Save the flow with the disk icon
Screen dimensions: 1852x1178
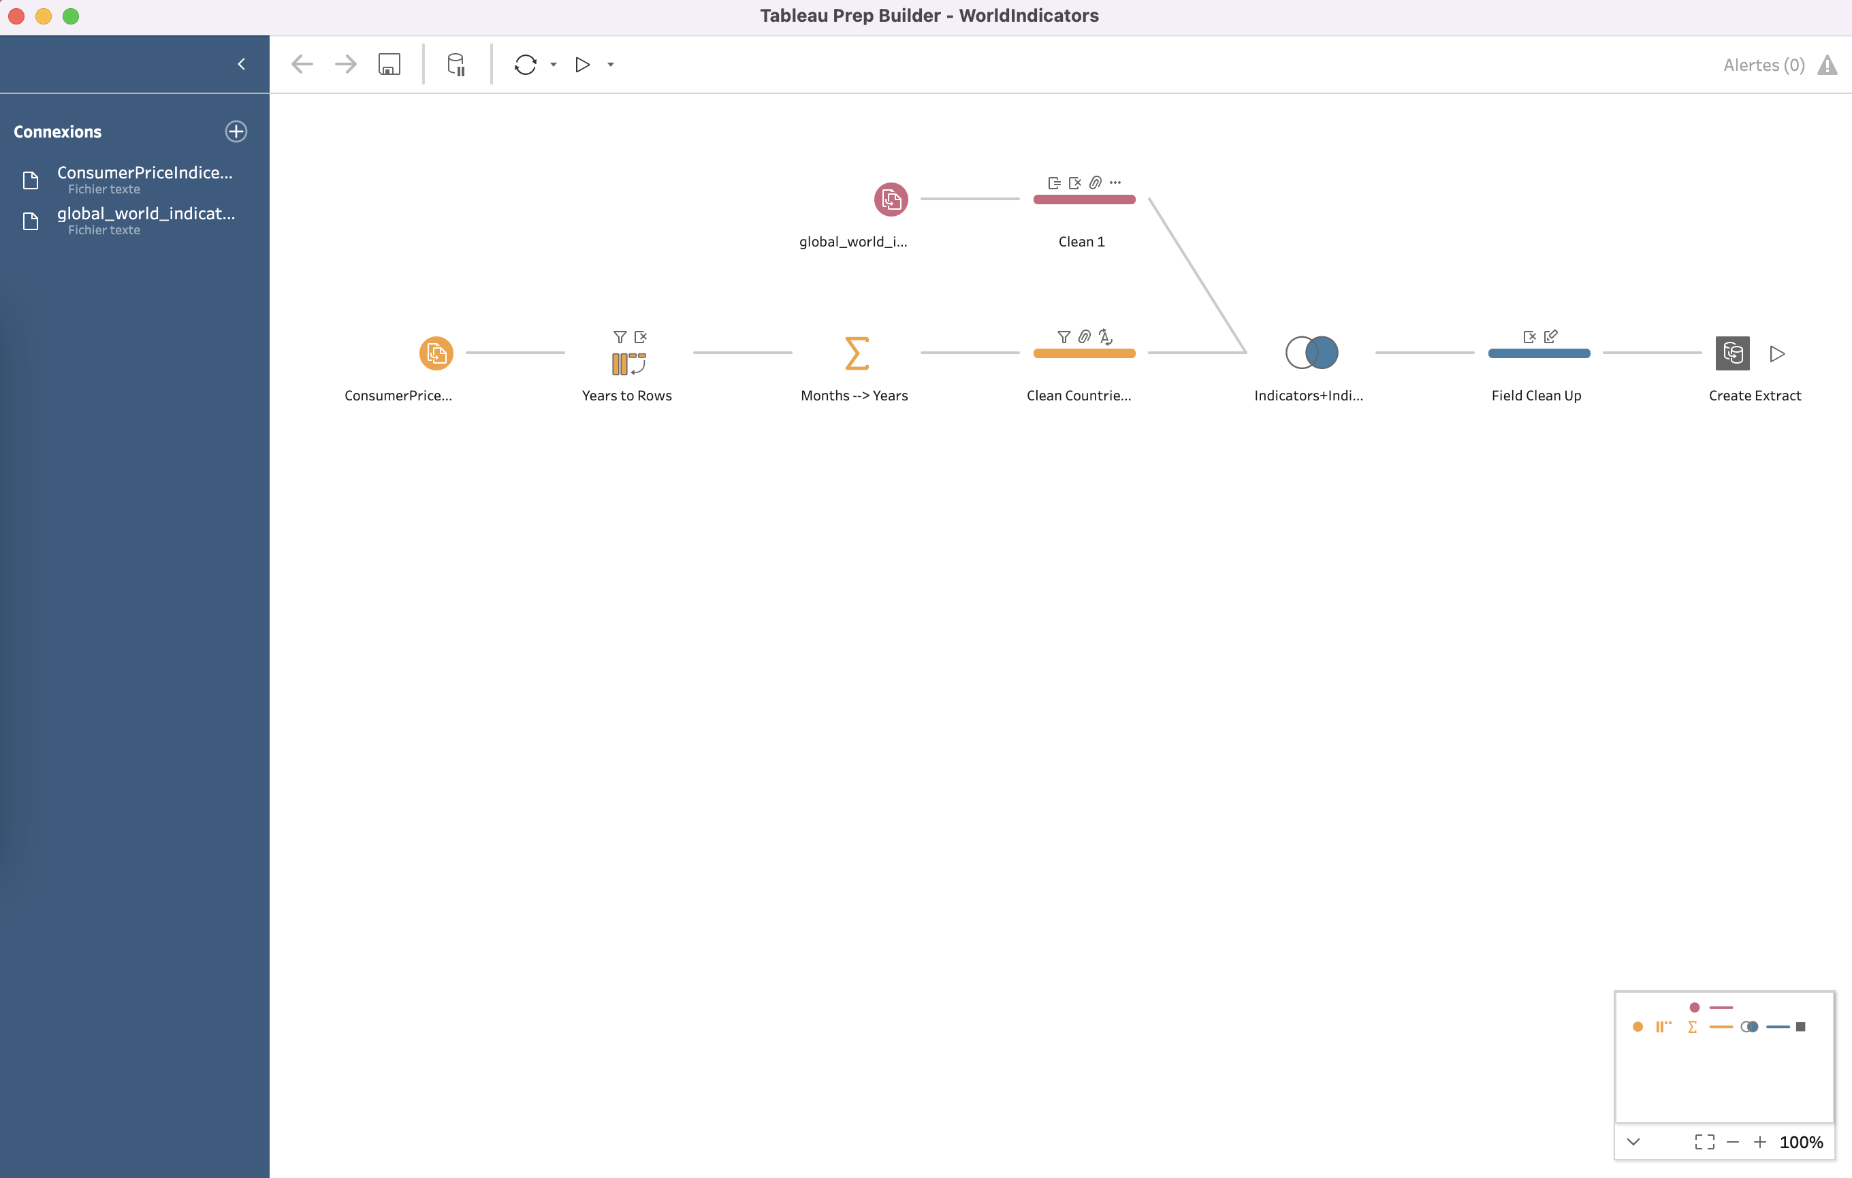pyautogui.click(x=389, y=64)
